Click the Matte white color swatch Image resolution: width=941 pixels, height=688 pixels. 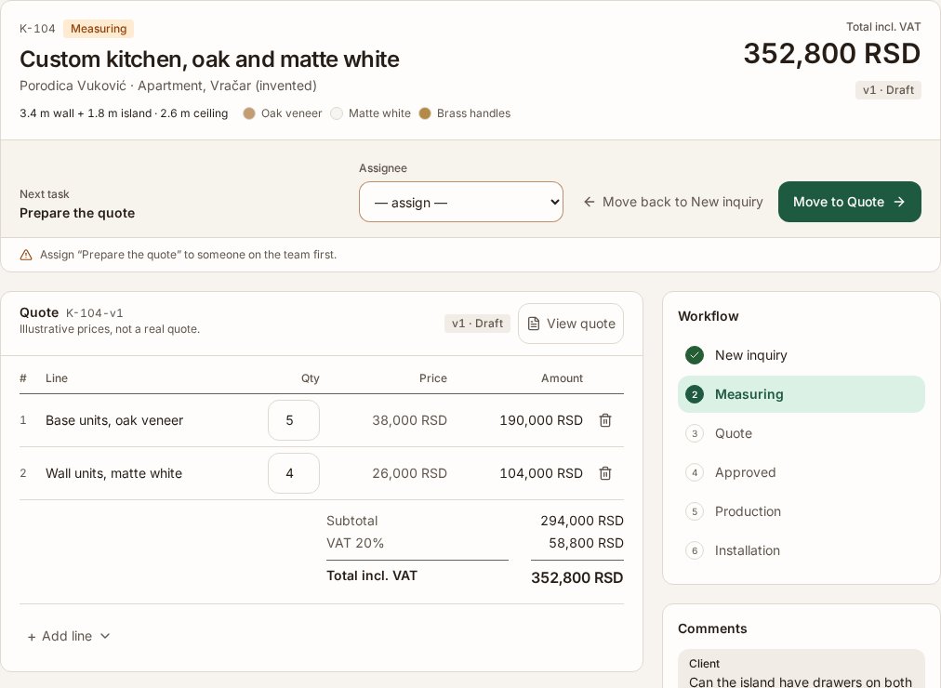[337, 113]
